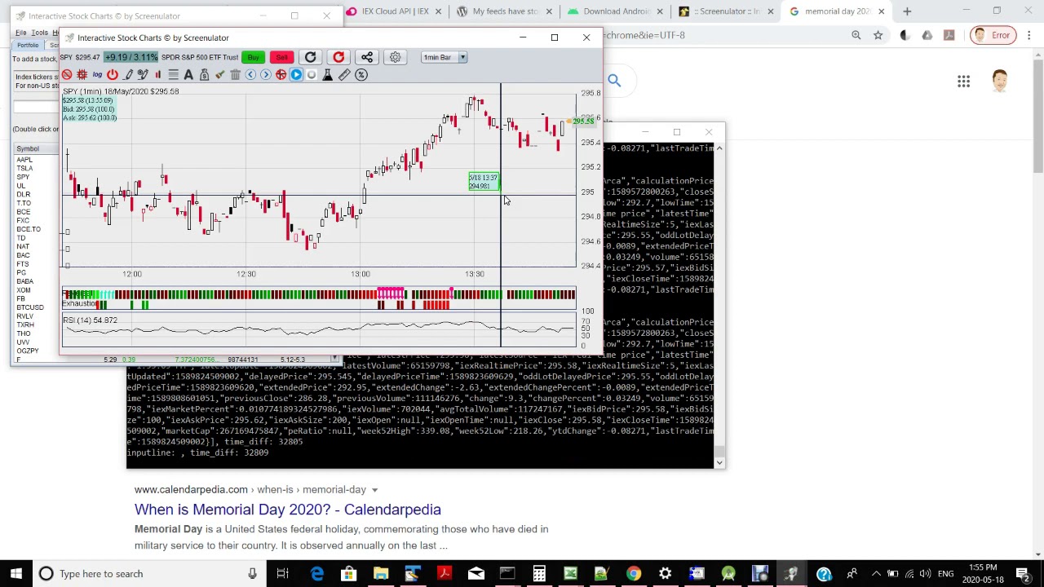Click the zoom magnifier icon in address bar

coord(856,35)
